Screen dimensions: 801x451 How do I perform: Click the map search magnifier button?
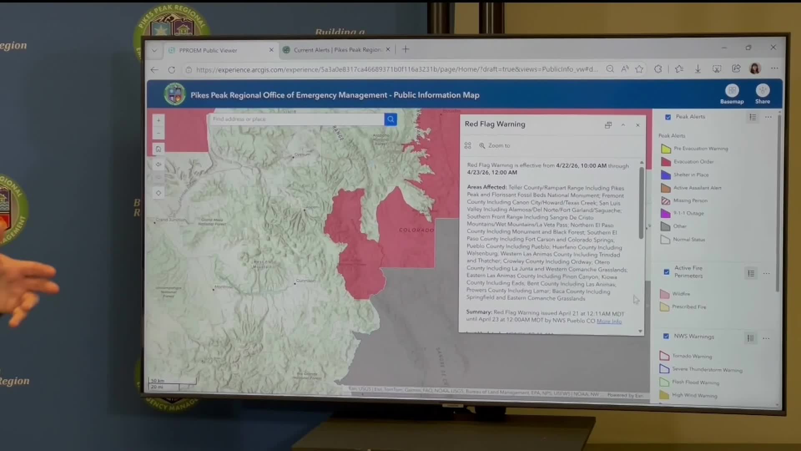coord(390,119)
